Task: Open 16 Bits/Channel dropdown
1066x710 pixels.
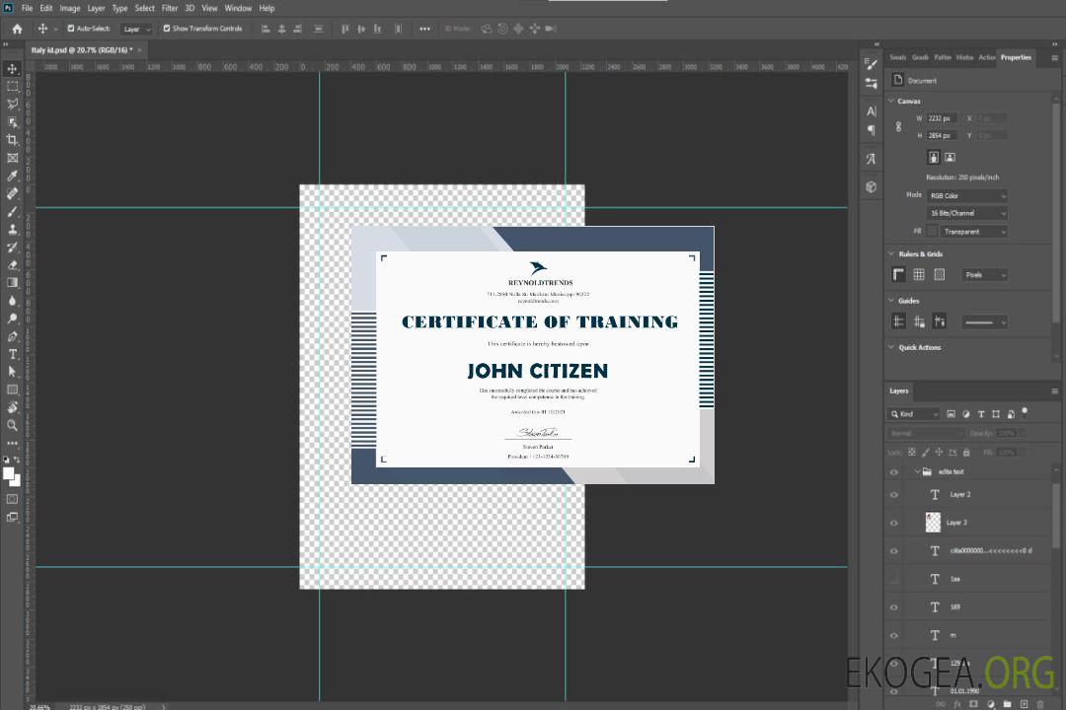Action: (966, 213)
